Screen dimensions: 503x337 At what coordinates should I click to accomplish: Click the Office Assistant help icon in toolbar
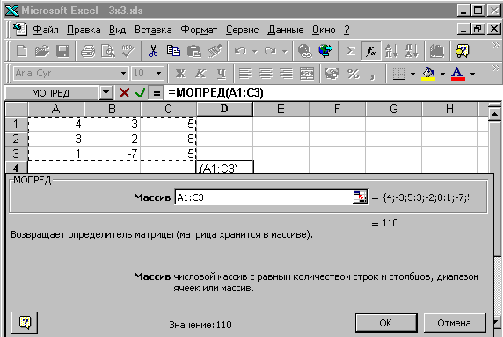point(462,51)
